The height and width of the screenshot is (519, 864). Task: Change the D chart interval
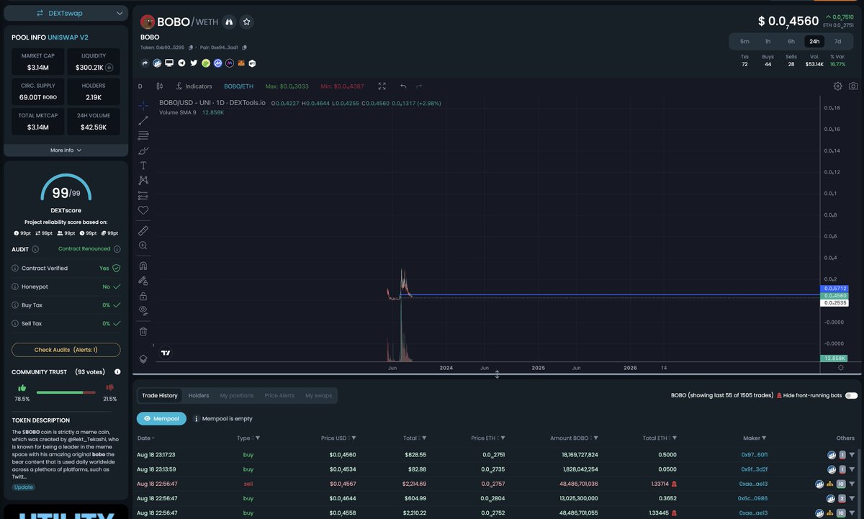coord(140,86)
